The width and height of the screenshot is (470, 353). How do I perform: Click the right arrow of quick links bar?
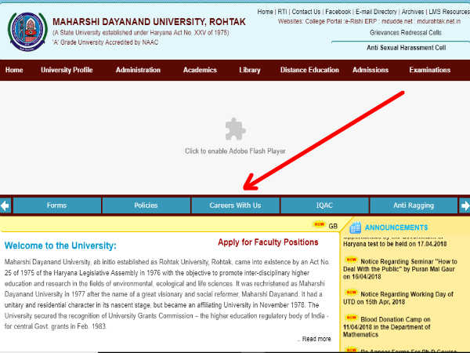(465, 206)
